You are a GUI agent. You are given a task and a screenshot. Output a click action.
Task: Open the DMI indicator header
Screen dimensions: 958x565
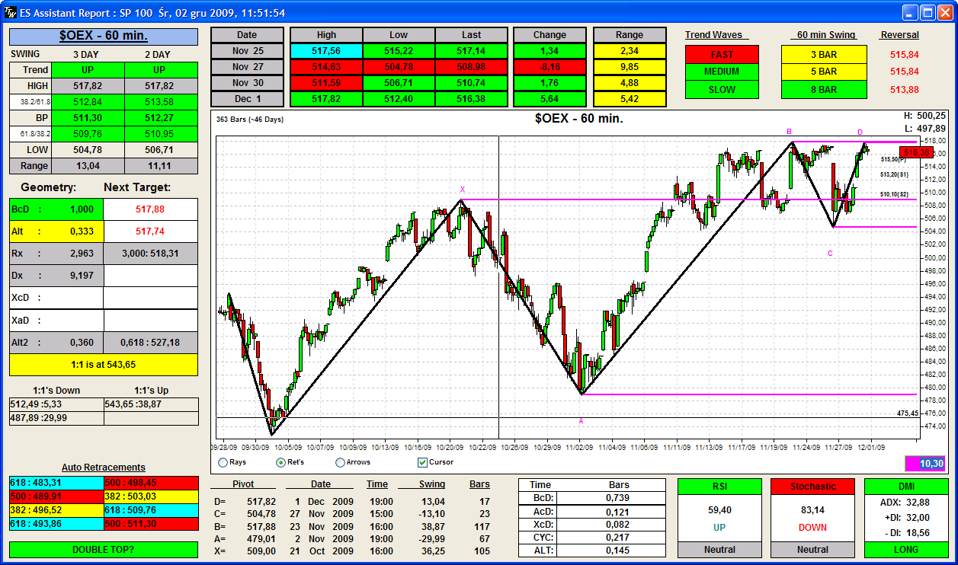point(906,487)
